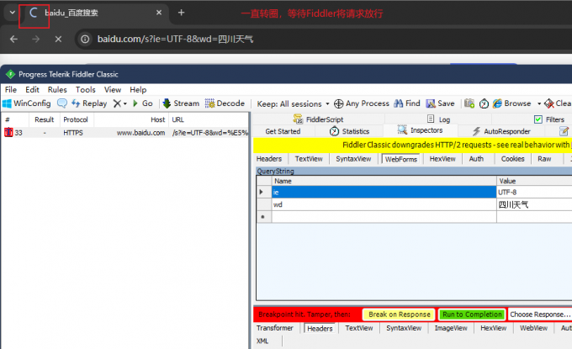
Task: Open the Choose Response dropdown
Action: tap(540, 315)
